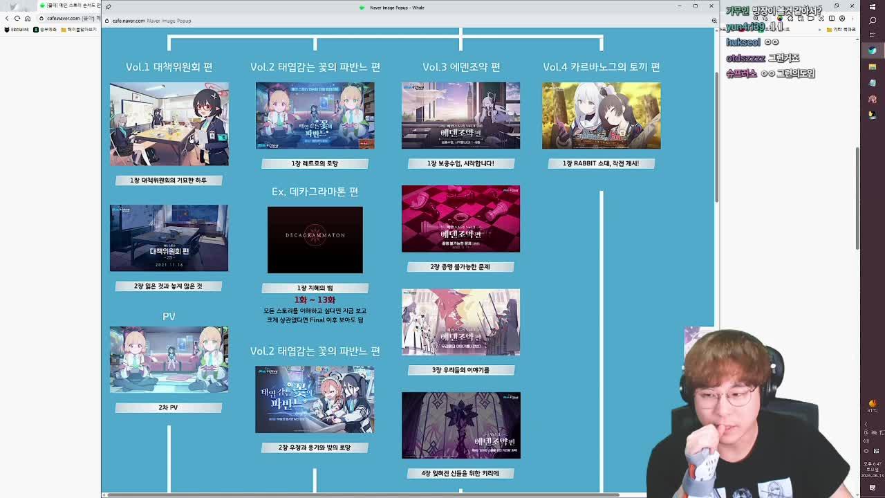Show hidden tray icons with the chevron

coord(867,424)
